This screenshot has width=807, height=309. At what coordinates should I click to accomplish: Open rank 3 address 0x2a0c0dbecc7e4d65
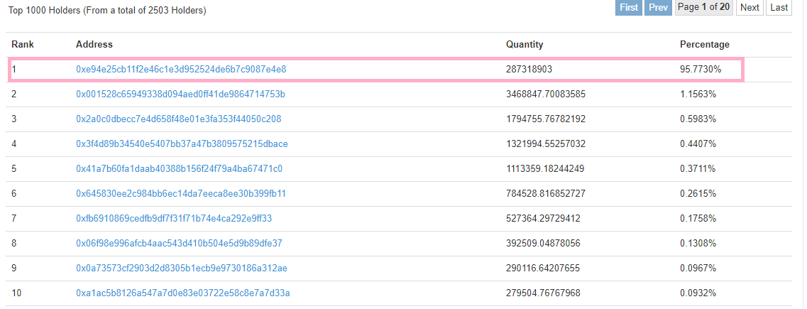point(178,119)
